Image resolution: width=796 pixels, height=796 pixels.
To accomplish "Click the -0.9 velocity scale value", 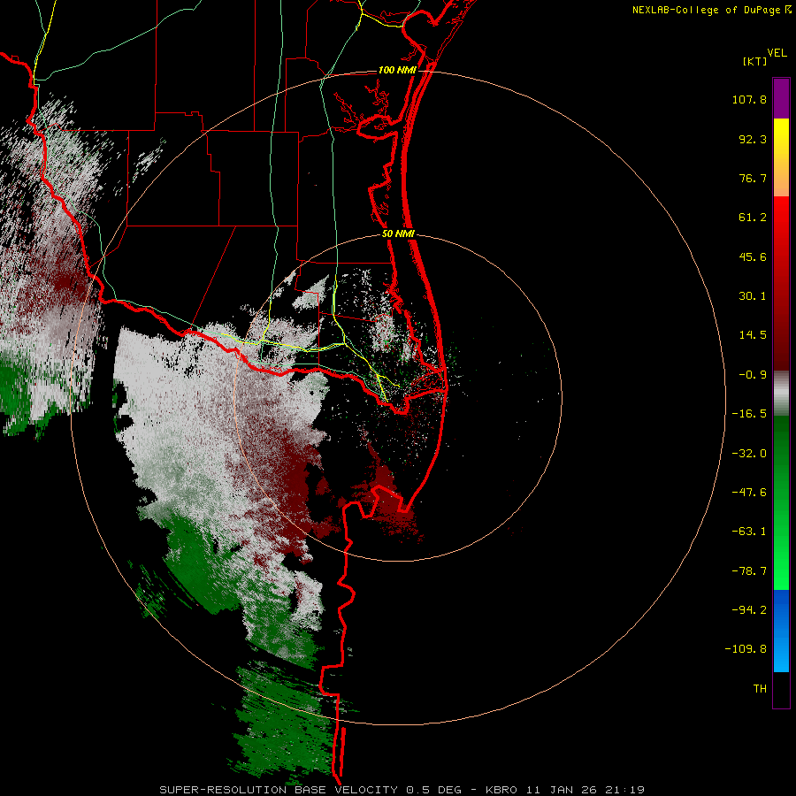I will (753, 375).
